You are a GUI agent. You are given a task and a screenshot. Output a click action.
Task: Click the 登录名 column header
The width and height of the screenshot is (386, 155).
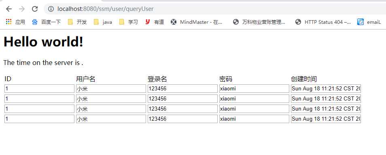[x=157, y=79]
